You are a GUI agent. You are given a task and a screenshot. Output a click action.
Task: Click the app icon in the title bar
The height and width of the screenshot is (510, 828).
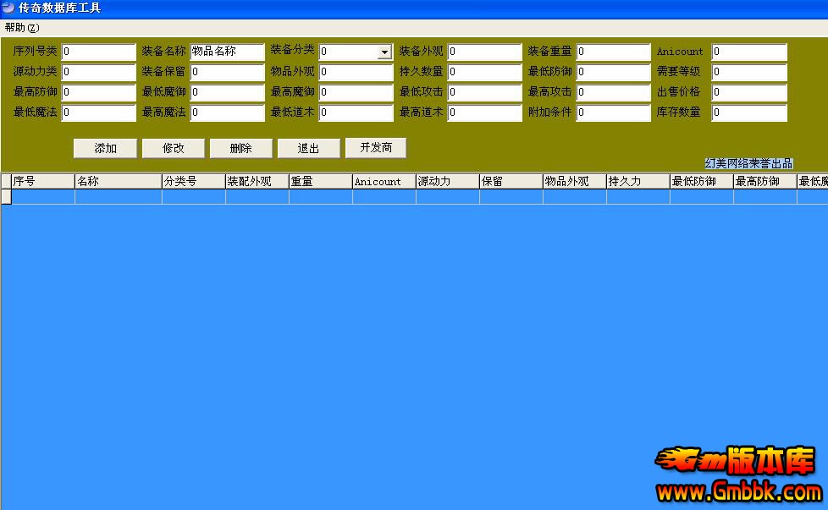(x=8, y=8)
